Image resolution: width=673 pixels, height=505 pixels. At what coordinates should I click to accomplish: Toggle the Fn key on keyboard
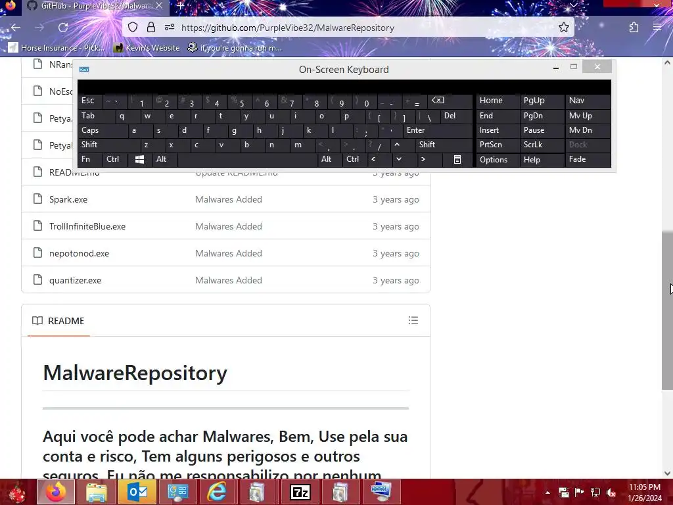point(89,159)
